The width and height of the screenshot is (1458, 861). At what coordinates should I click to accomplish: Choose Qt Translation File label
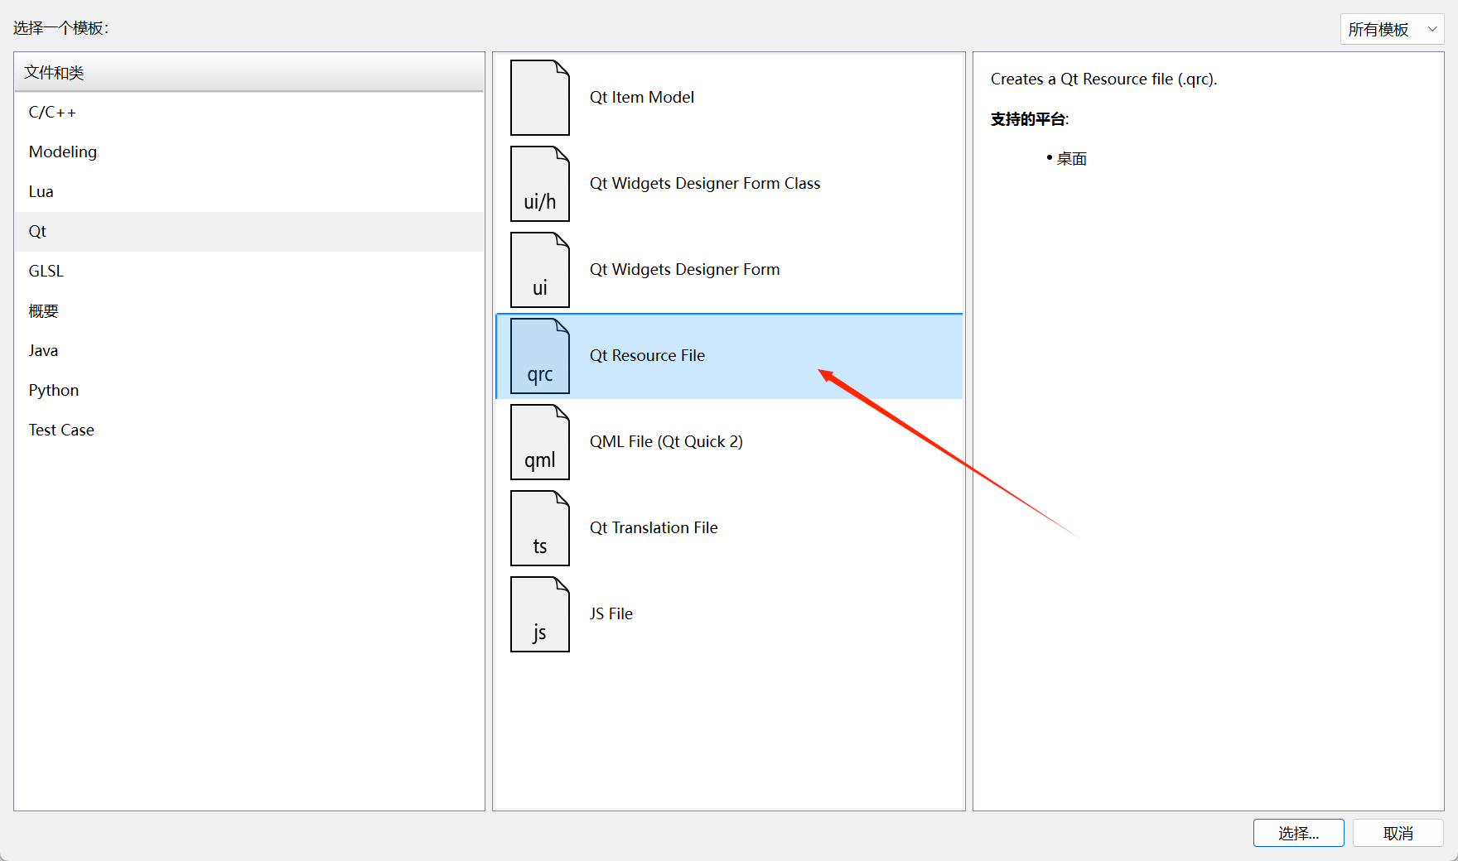point(654,528)
